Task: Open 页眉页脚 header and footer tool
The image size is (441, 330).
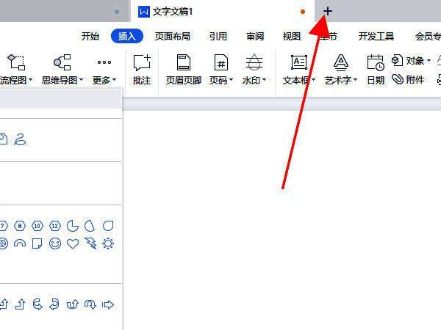Action: pyautogui.click(x=183, y=70)
